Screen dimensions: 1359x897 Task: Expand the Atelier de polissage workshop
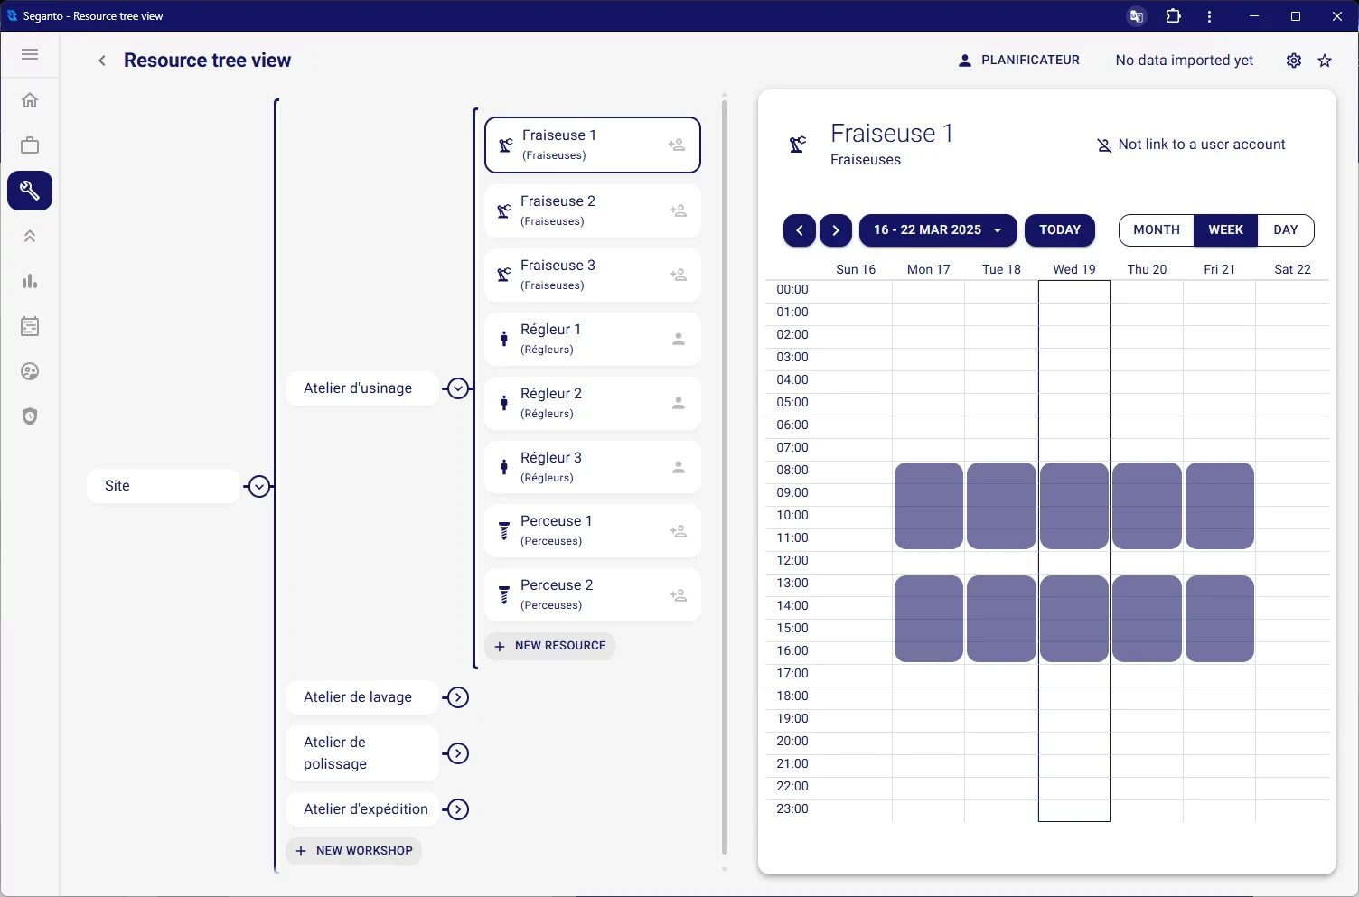[x=458, y=753]
